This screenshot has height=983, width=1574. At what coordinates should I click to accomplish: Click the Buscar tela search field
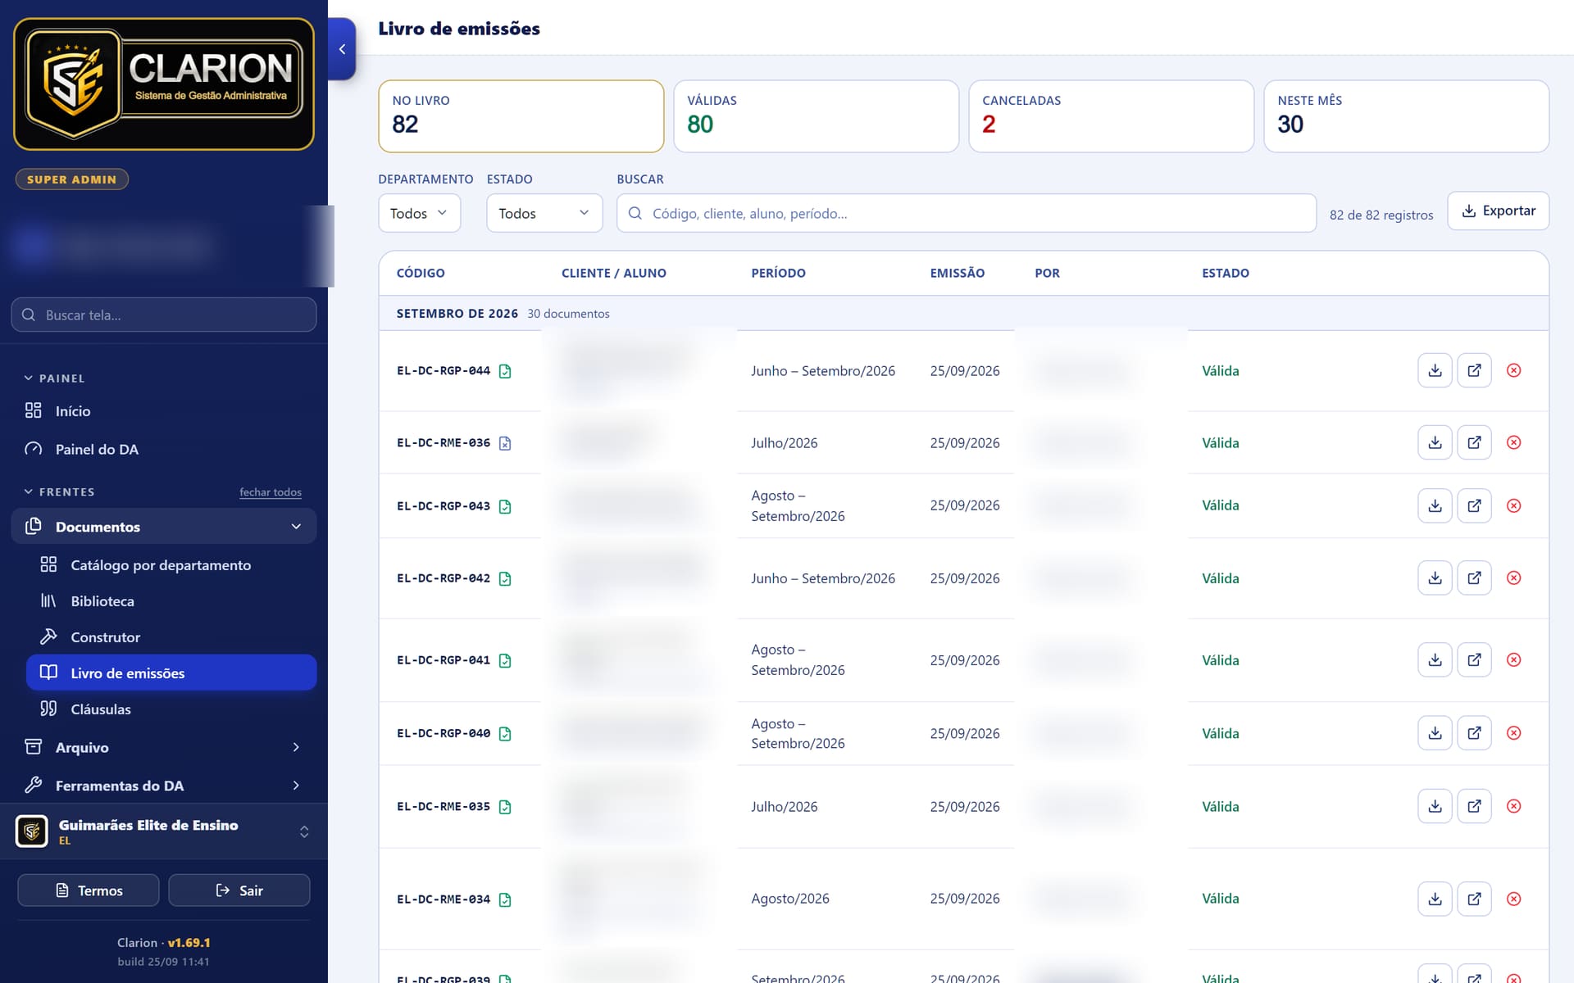click(164, 315)
